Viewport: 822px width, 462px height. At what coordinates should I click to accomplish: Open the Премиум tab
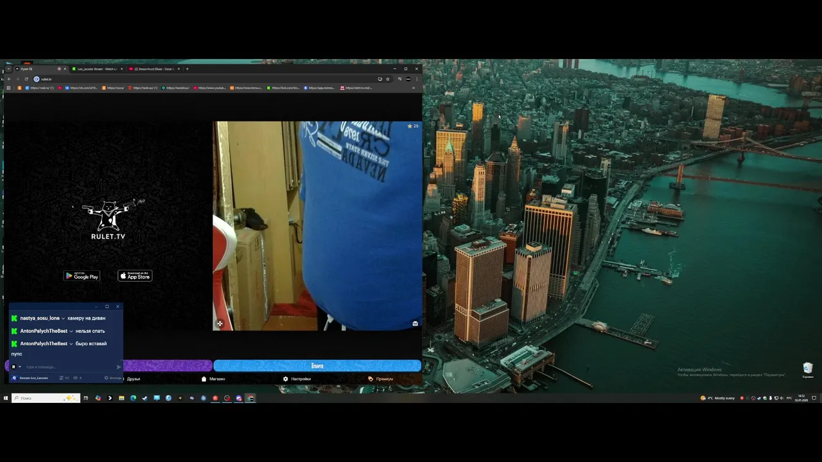(380, 379)
